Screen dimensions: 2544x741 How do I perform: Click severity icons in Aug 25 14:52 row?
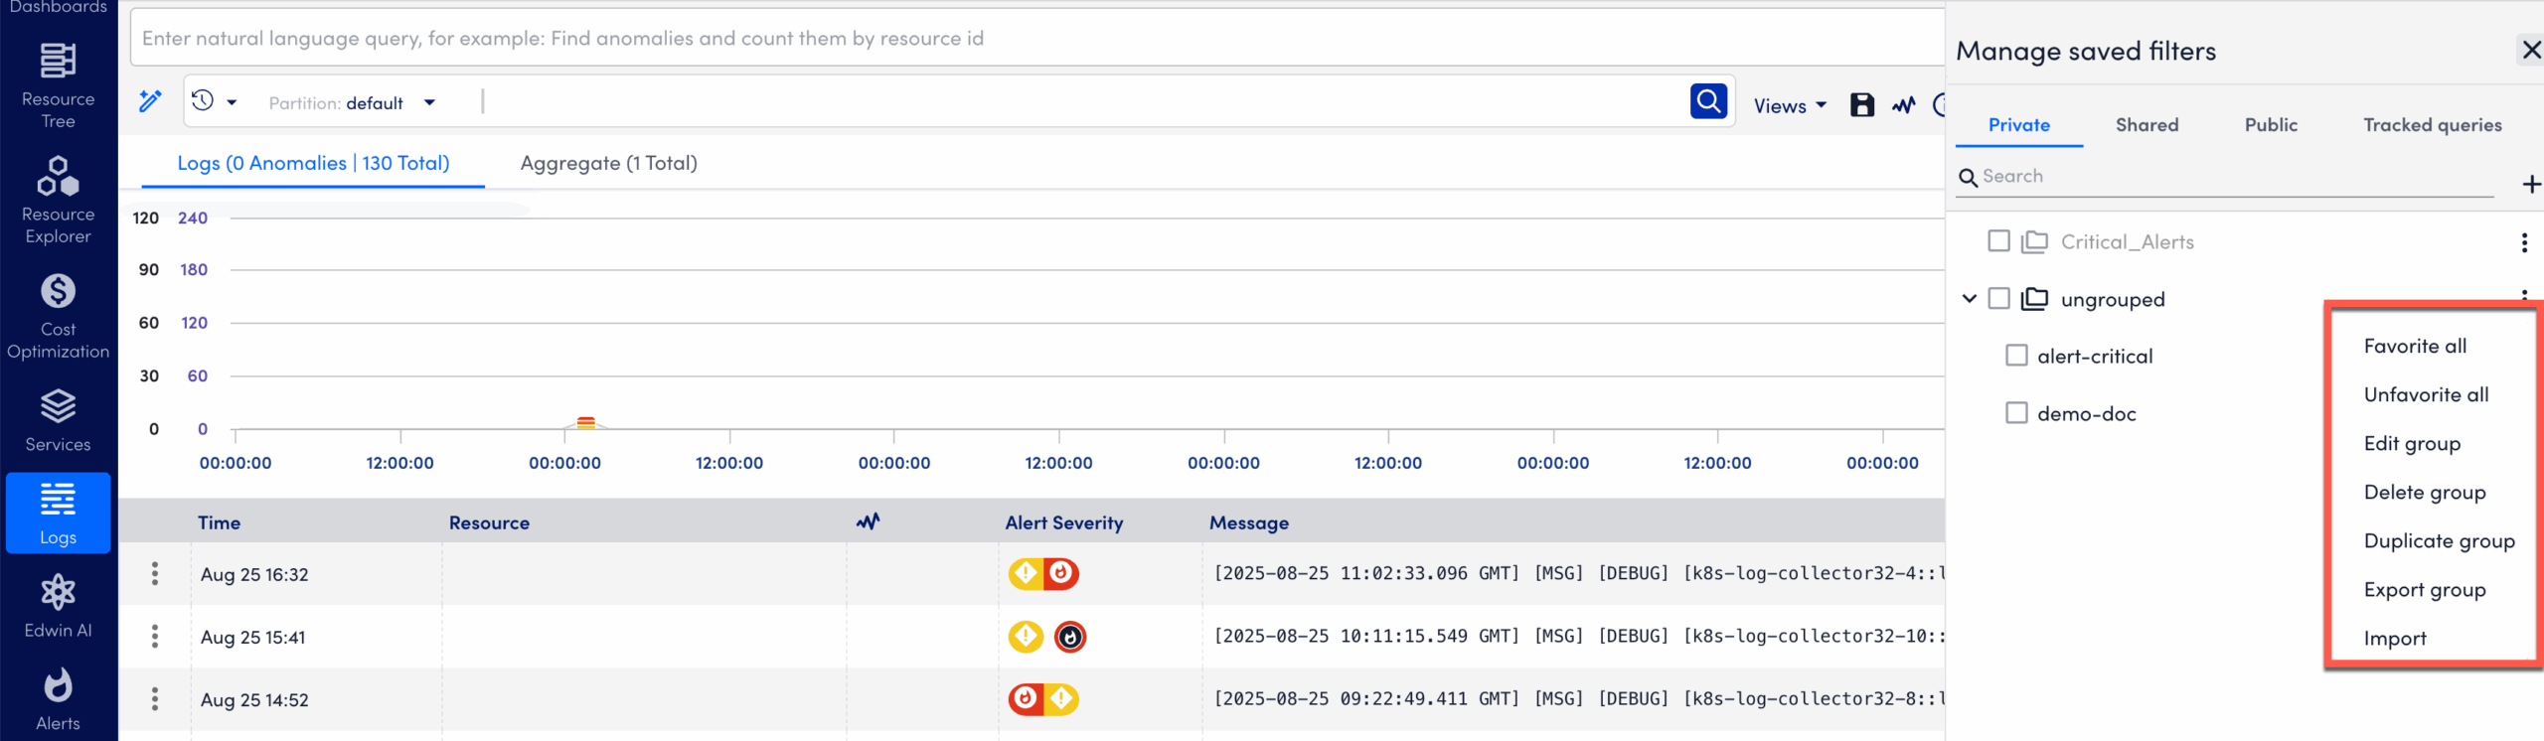[1043, 698]
